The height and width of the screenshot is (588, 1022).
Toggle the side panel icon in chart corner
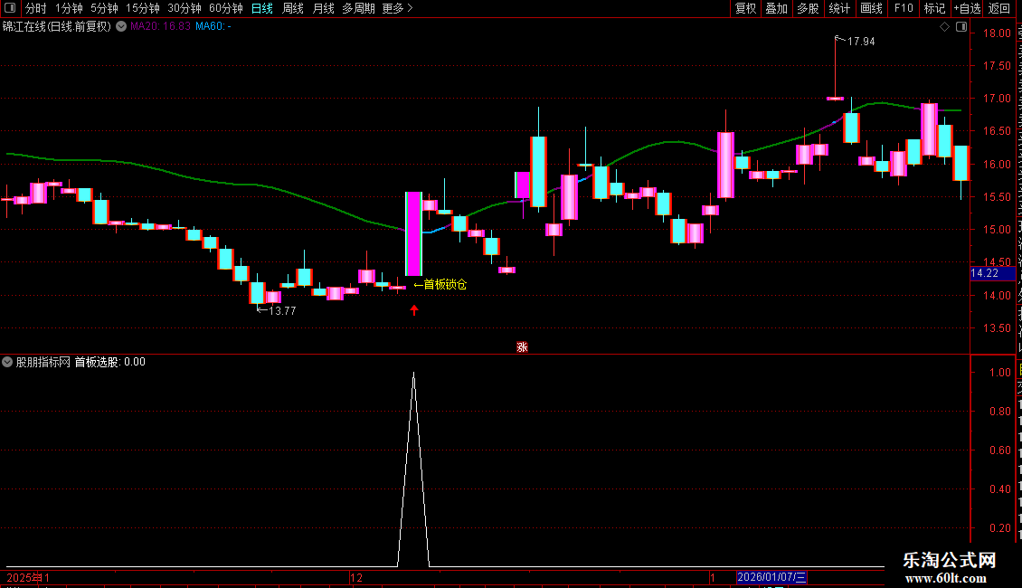[961, 26]
